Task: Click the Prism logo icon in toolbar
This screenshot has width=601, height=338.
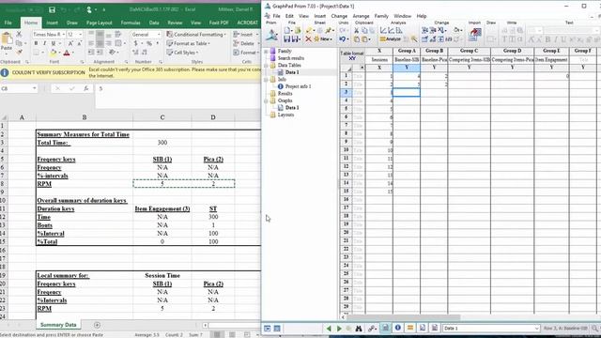Action: [x=271, y=36]
